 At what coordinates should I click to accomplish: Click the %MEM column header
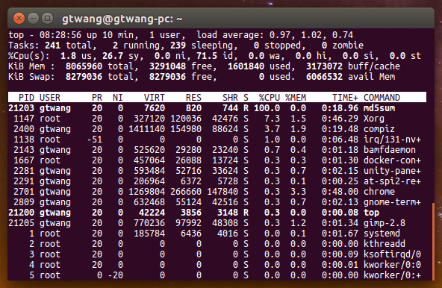tap(296, 98)
